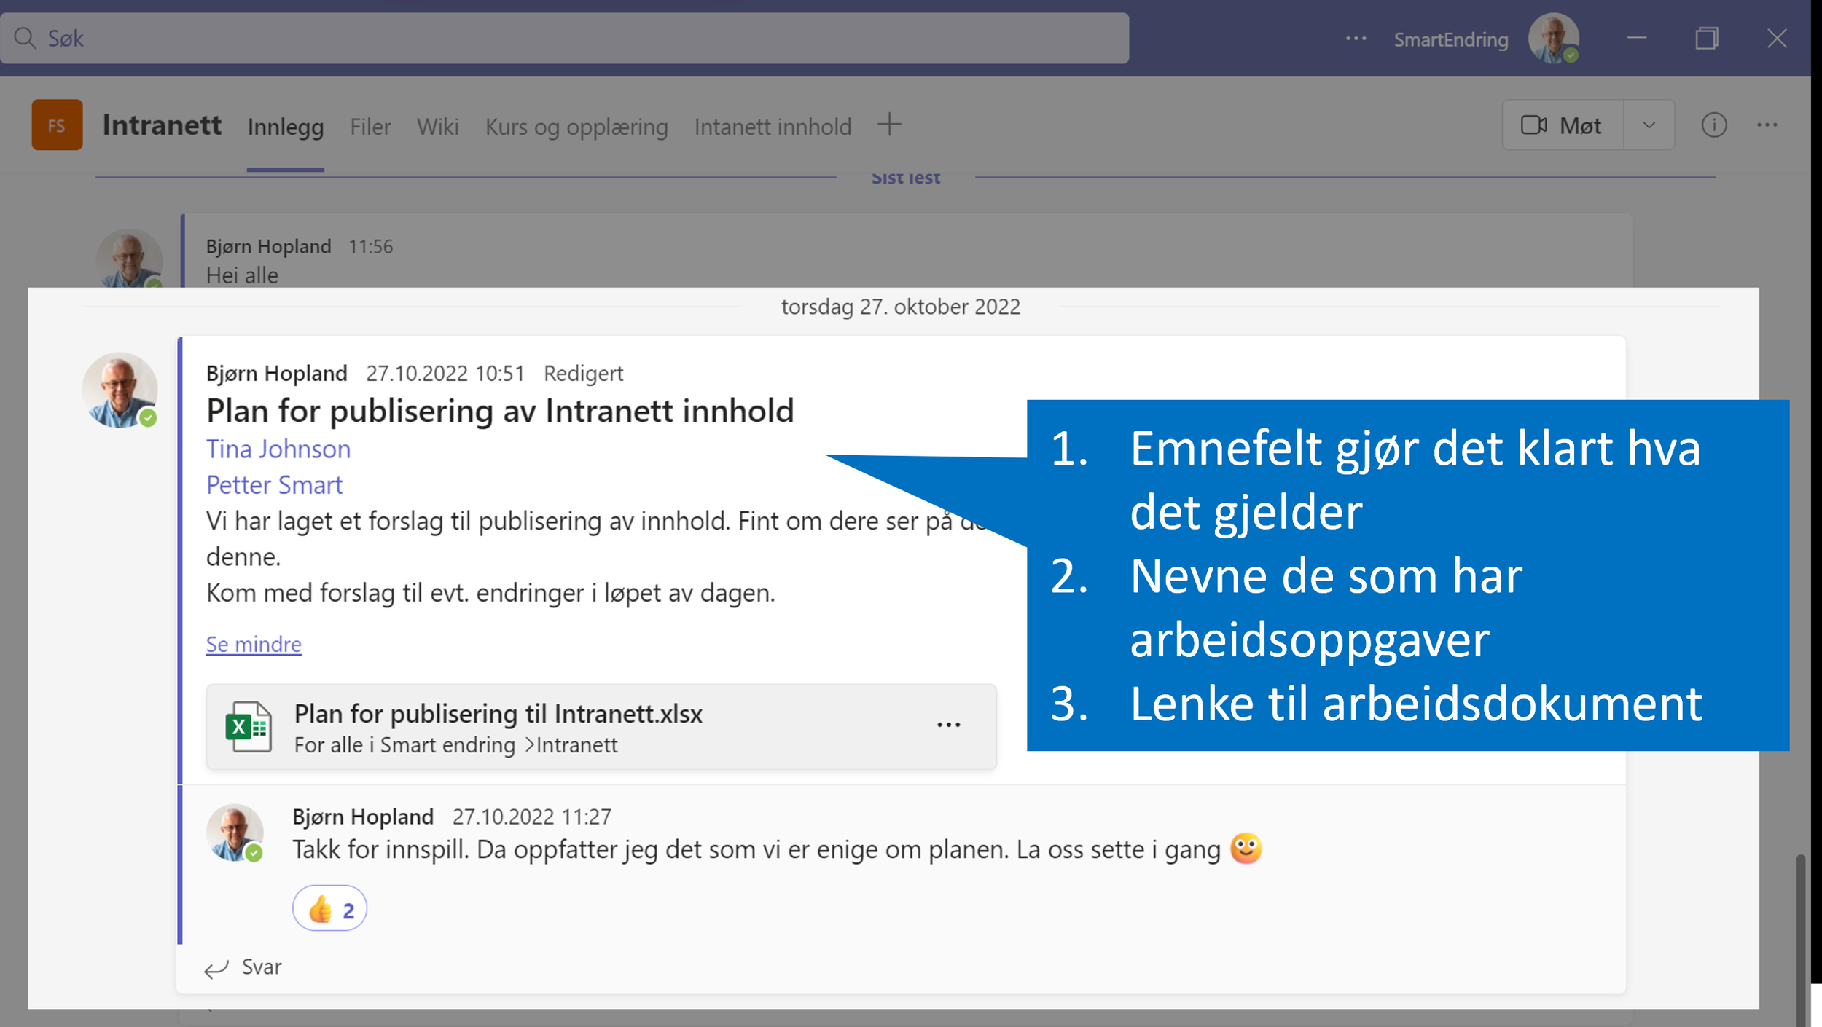Expand the Møt dropdown arrow
The image size is (1822, 1027).
1649,125
